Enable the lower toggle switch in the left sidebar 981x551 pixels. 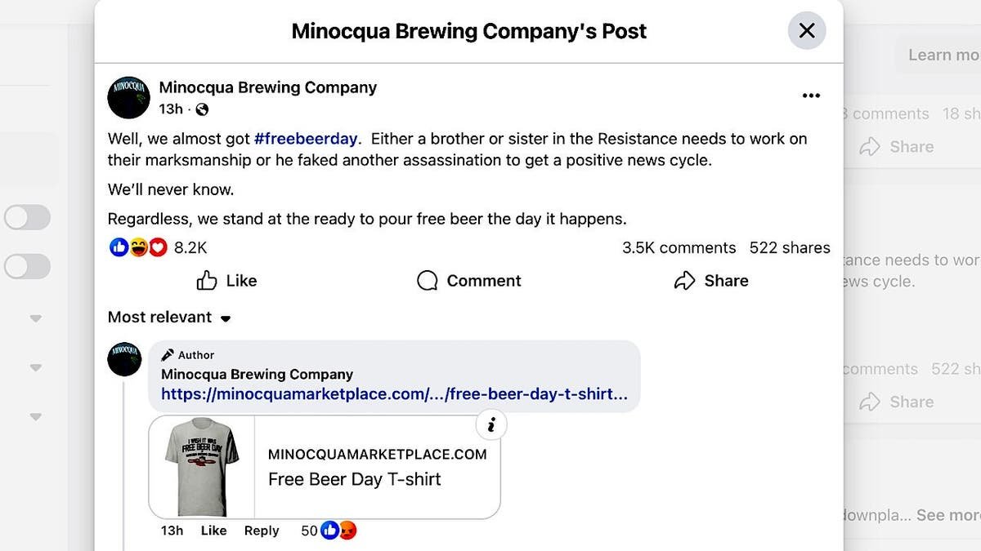pyautogui.click(x=27, y=266)
